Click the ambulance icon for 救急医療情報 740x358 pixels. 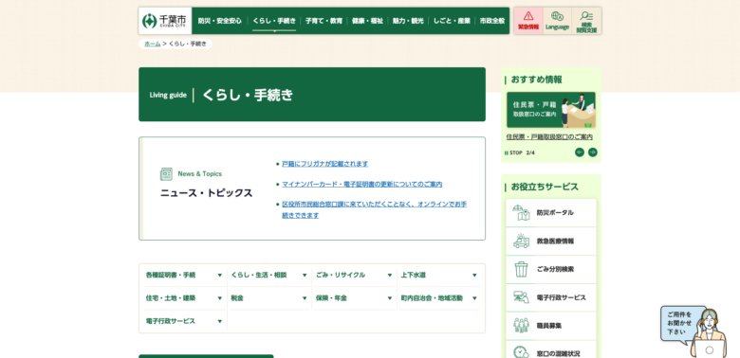[x=521, y=242]
